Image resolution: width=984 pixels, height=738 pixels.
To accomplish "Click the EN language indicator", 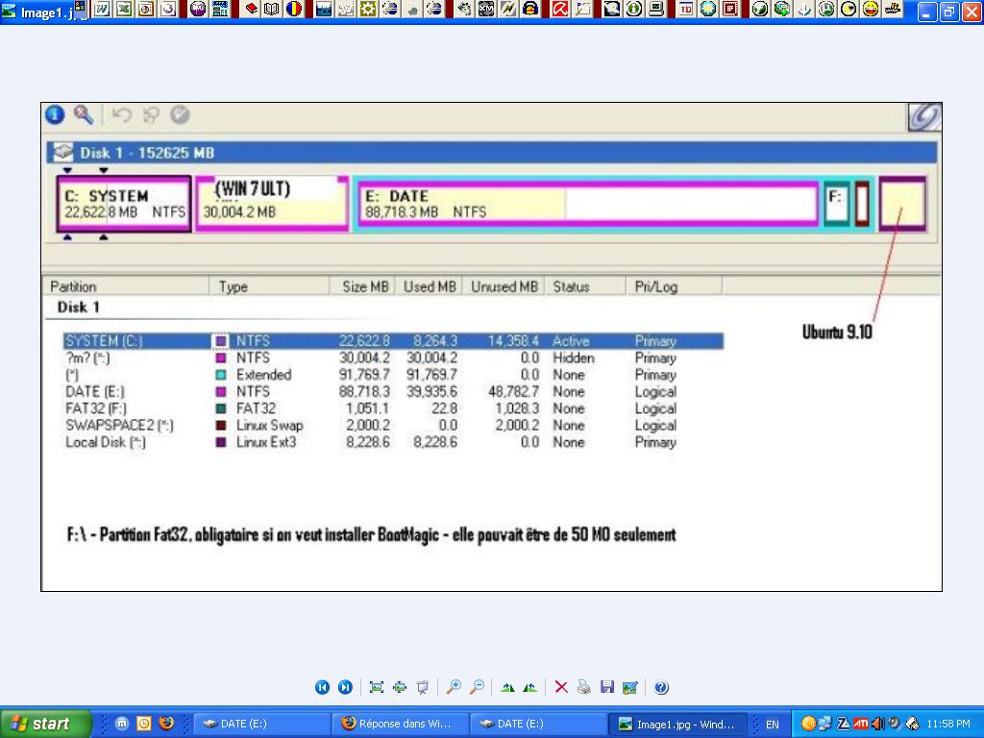I will click(772, 725).
